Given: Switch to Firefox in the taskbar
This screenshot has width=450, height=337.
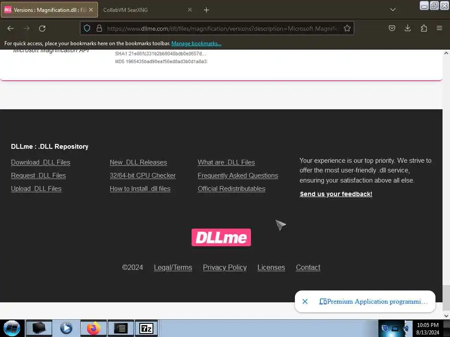Looking at the screenshot, I should pos(94,328).
